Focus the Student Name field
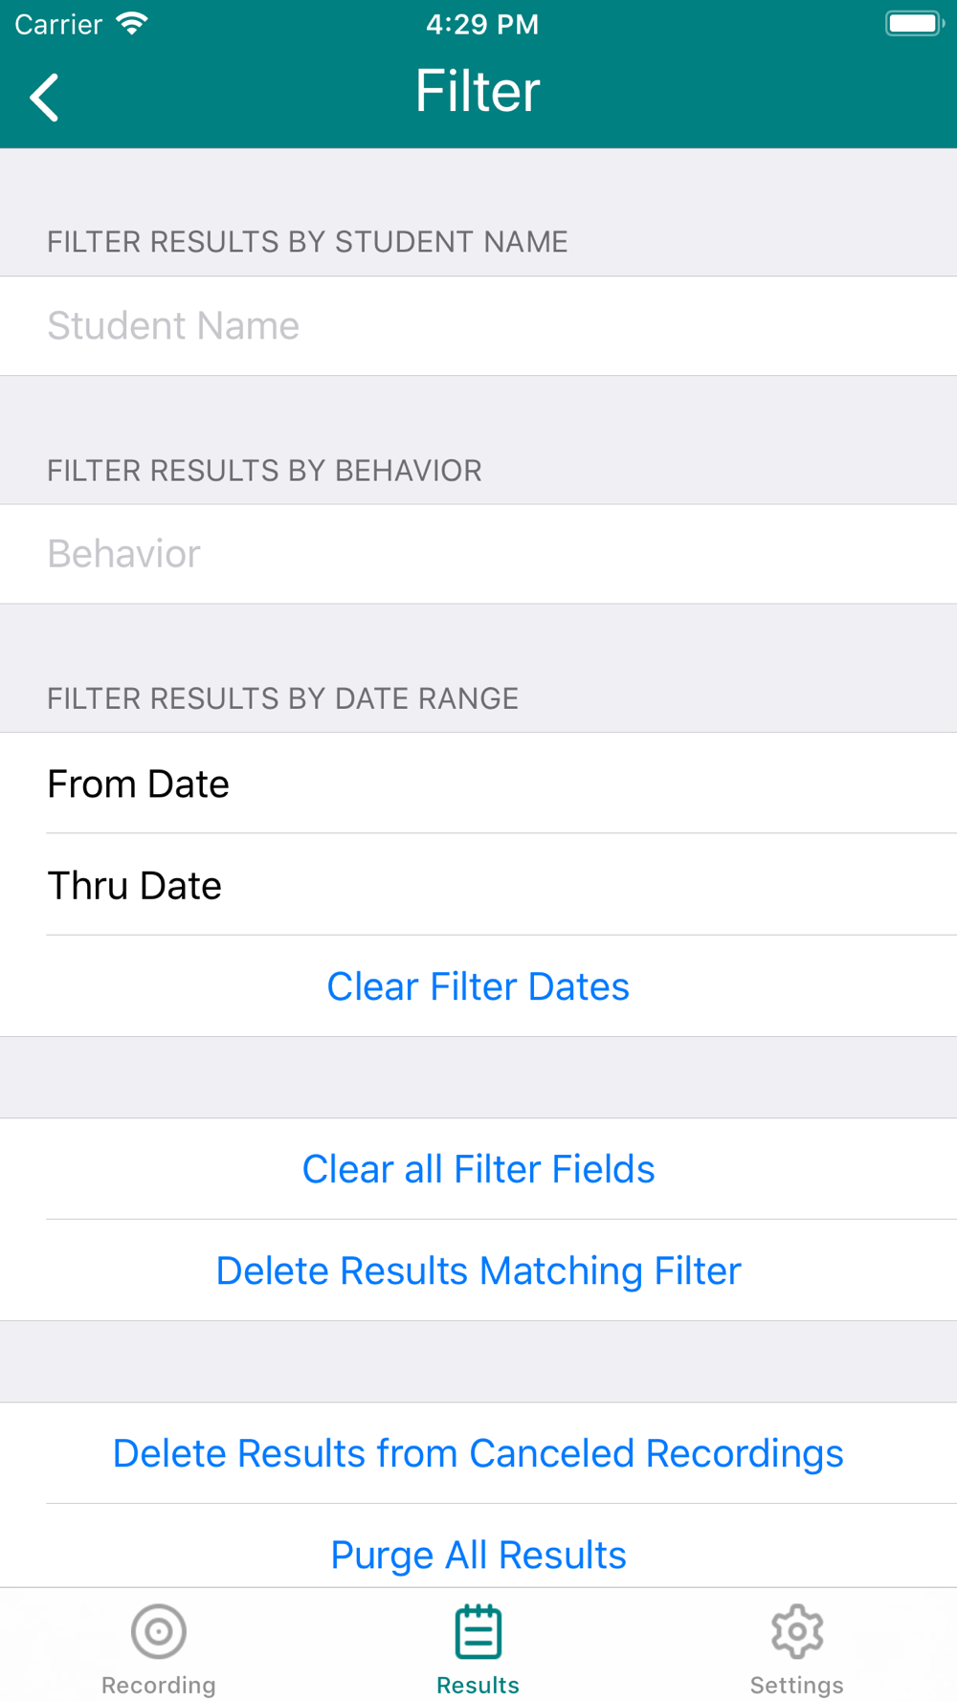The height and width of the screenshot is (1701, 957). pos(478,326)
